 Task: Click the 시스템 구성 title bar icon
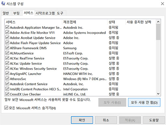click(3, 4)
